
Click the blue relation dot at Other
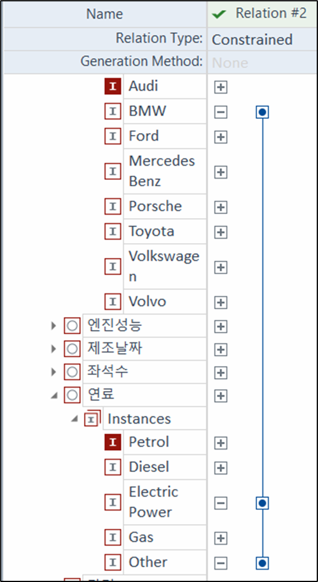[x=262, y=562]
